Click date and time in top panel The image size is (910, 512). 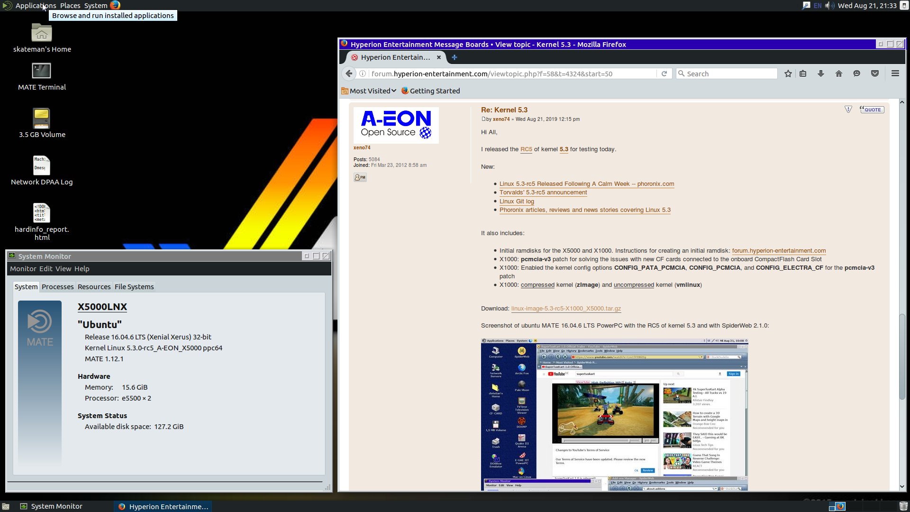tap(867, 6)
